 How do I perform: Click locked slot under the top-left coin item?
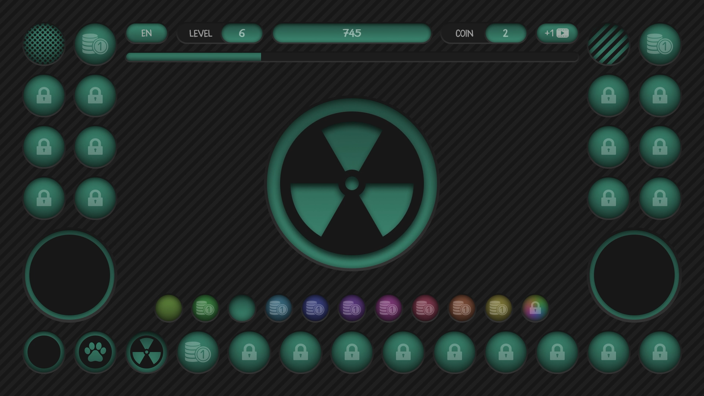point(95,96)
